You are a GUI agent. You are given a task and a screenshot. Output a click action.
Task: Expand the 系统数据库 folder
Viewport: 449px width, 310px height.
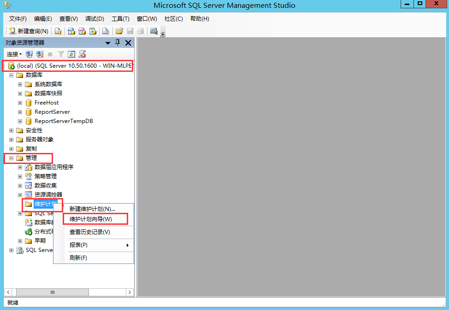click(x=20, y=84)
